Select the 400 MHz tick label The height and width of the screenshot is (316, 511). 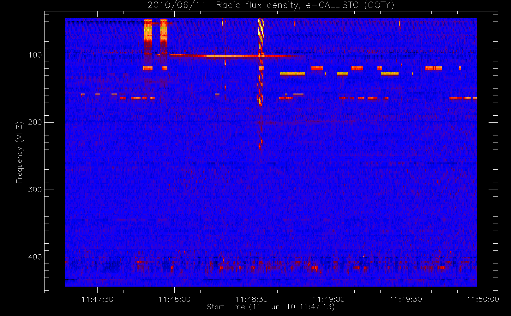(x=35, y=257)
